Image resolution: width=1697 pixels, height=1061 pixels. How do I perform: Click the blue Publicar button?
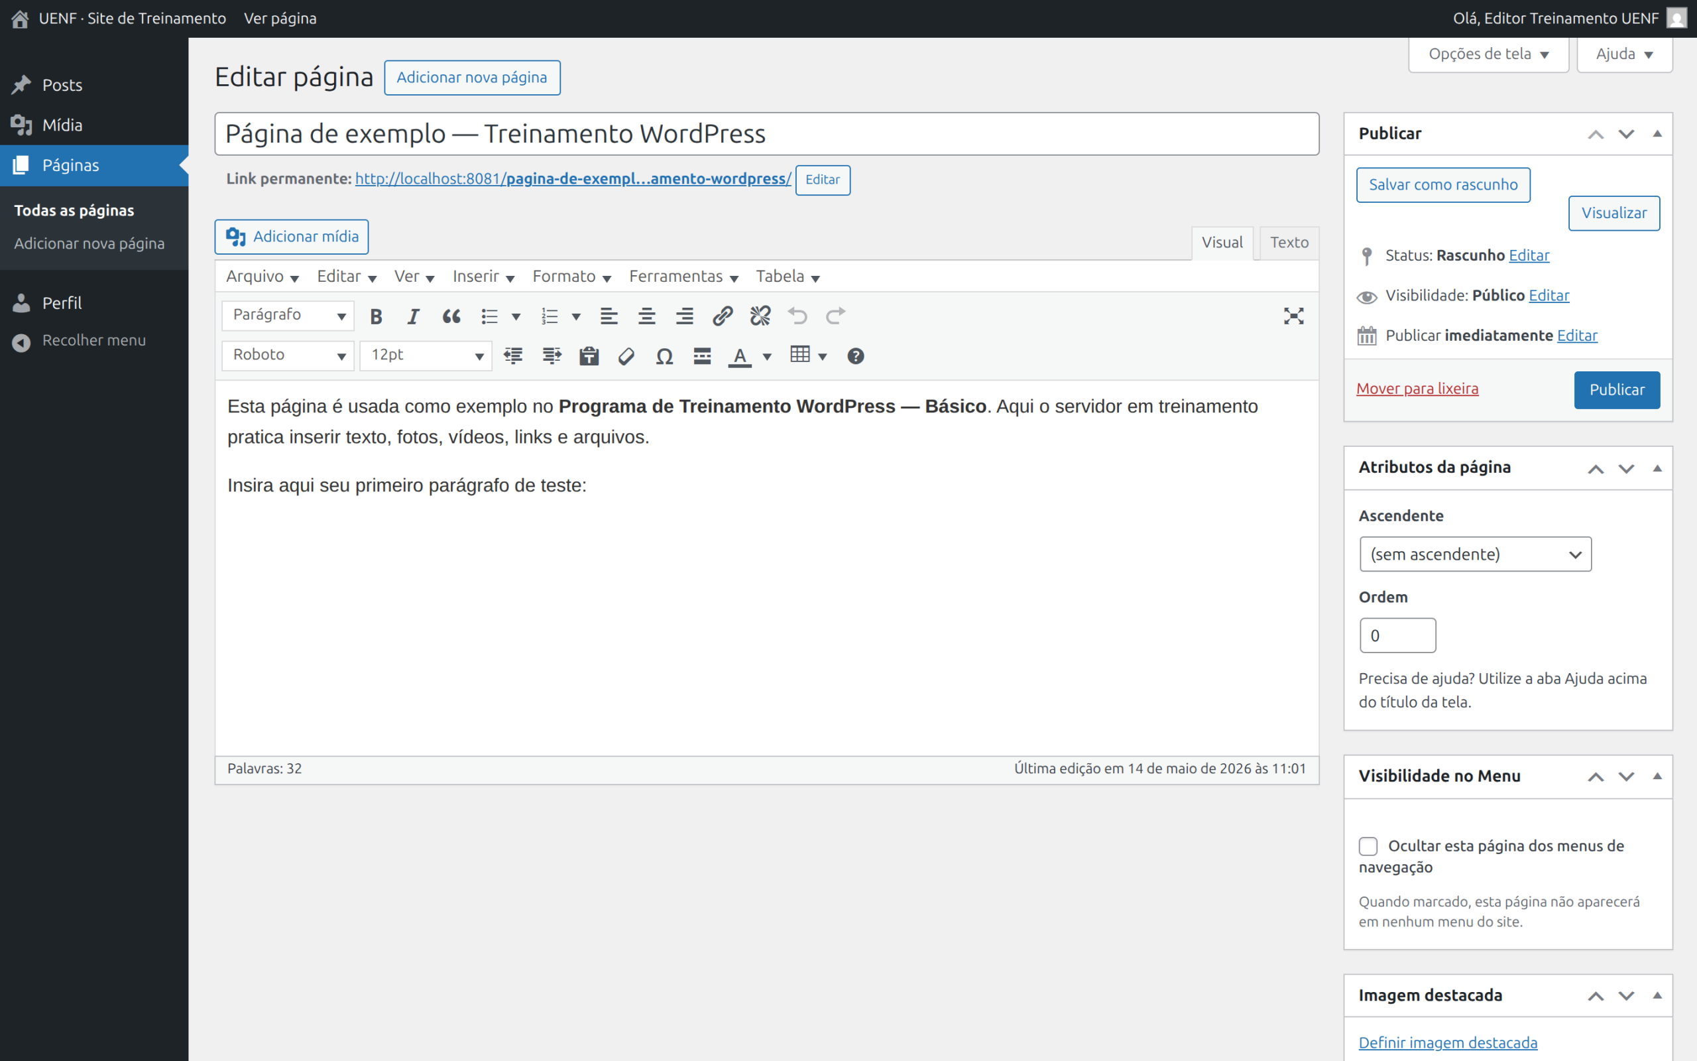(x=1617, y=390)
